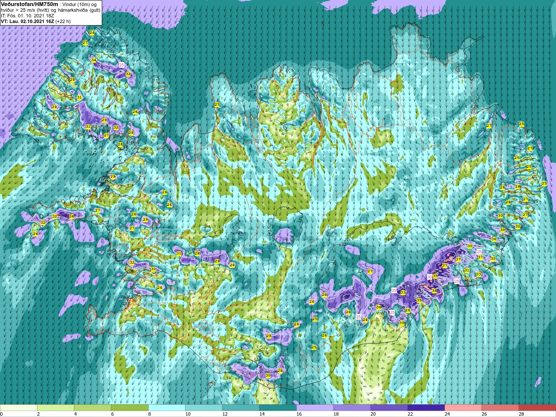Viewport: 556px width, 417px height.
Task: Click the dark teal 14–16 m/s legend swatch
Action: click(x=278, y=408)
